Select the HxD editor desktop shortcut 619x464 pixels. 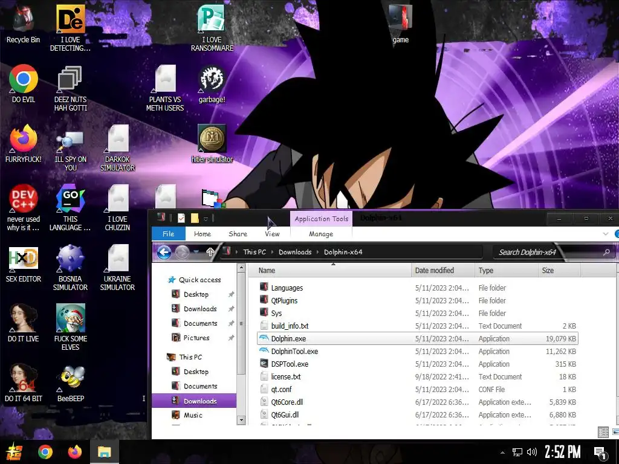click(24, 263)
